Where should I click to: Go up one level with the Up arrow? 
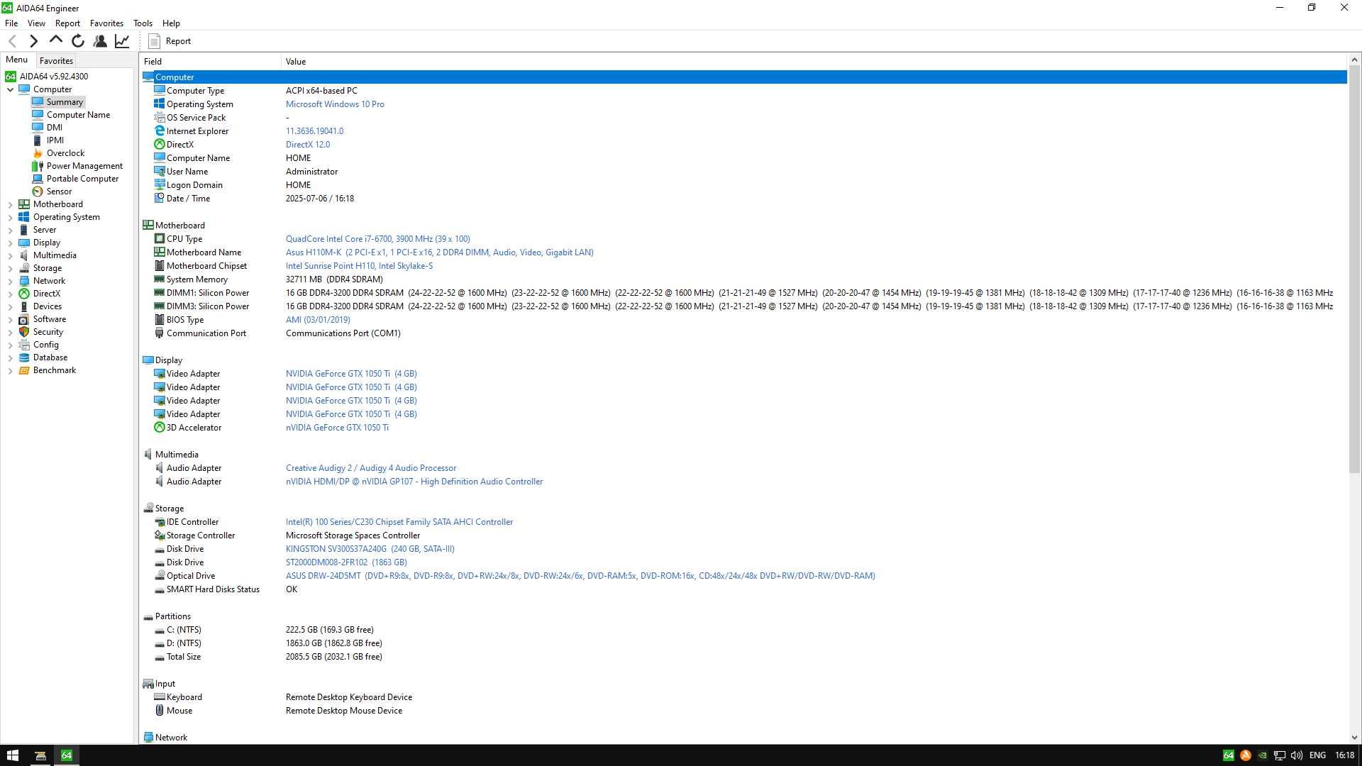click(x=55, y=40)
